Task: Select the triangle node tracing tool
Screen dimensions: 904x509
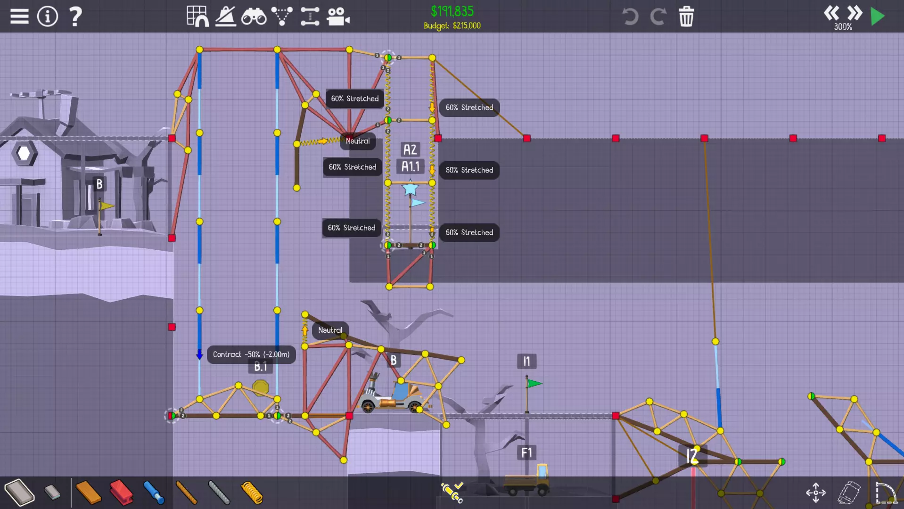Action: pos(282,16)
